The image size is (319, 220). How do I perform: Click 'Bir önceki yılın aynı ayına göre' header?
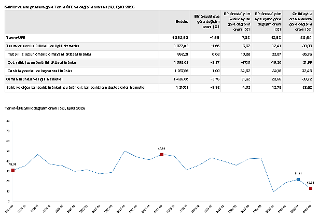coord(268,22)
